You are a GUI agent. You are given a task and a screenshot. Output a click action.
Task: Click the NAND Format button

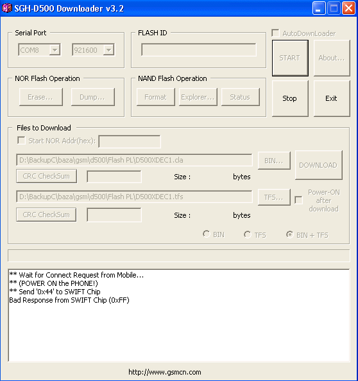[x=155, y=97]
